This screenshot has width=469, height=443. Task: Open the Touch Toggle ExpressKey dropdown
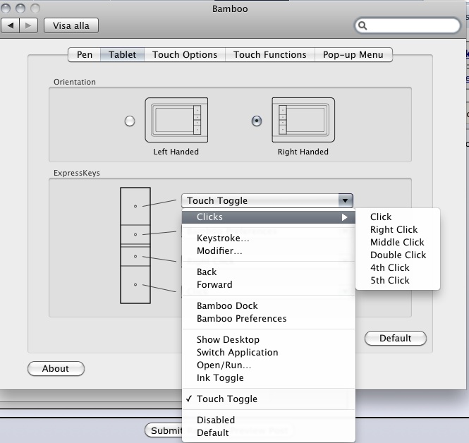(267, 200)
